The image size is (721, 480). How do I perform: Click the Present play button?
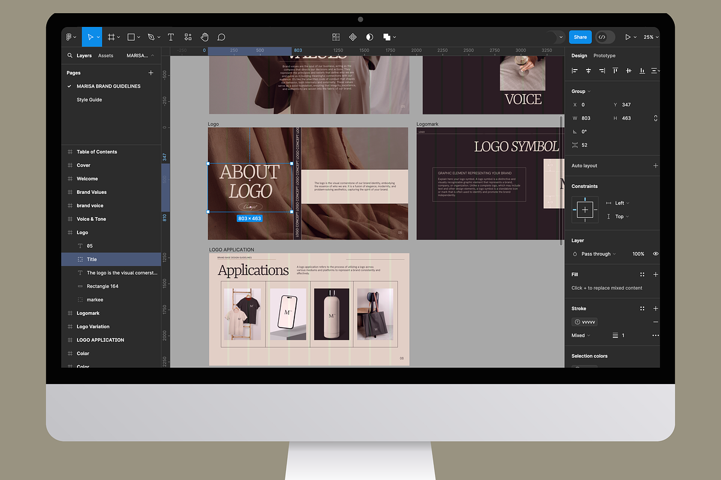click(628, 37)
